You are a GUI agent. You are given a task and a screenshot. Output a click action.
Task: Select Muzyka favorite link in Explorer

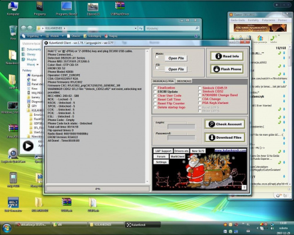tap(29, 59)
